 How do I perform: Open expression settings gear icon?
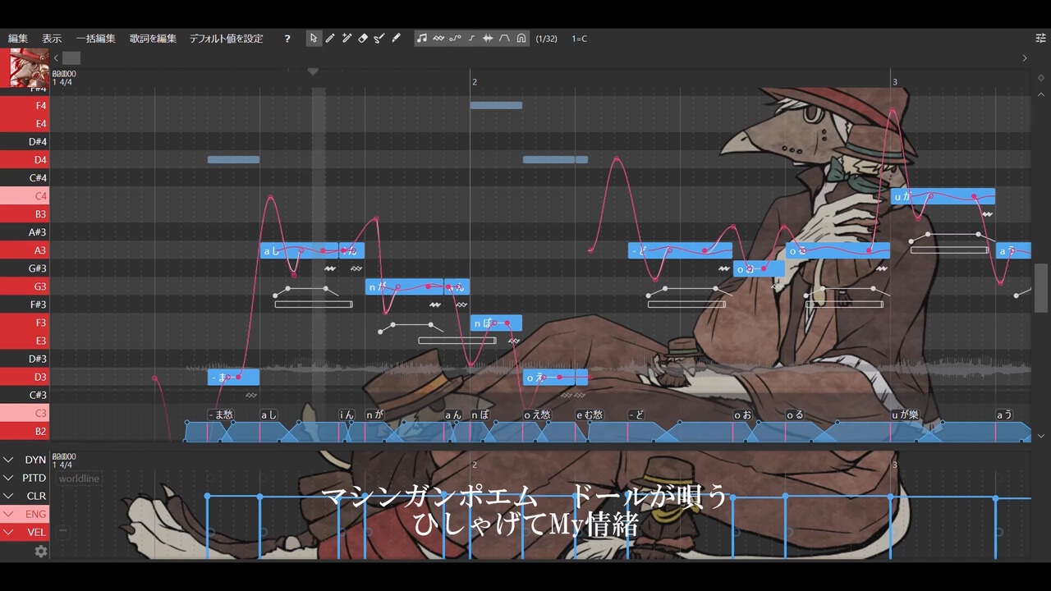click(x=40, y=552)
